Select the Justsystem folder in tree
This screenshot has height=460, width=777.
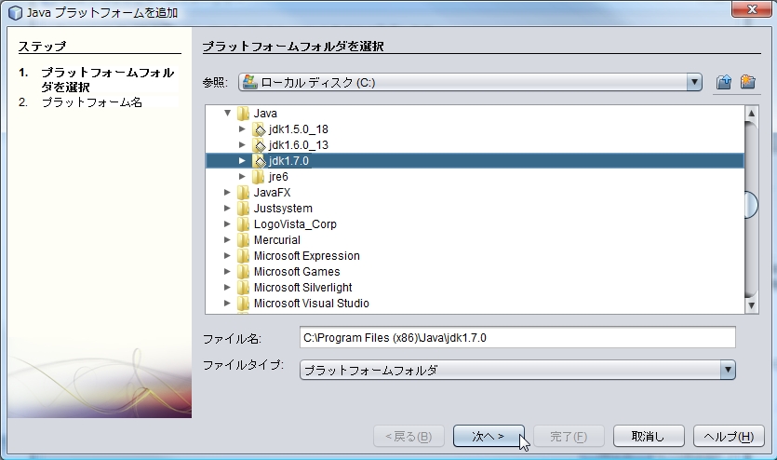[283, 209]
